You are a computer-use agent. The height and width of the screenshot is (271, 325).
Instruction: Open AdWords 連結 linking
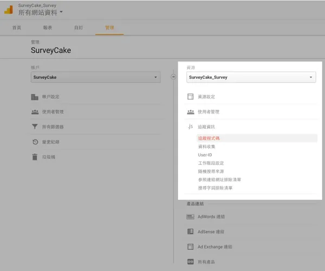coord(211,217)
